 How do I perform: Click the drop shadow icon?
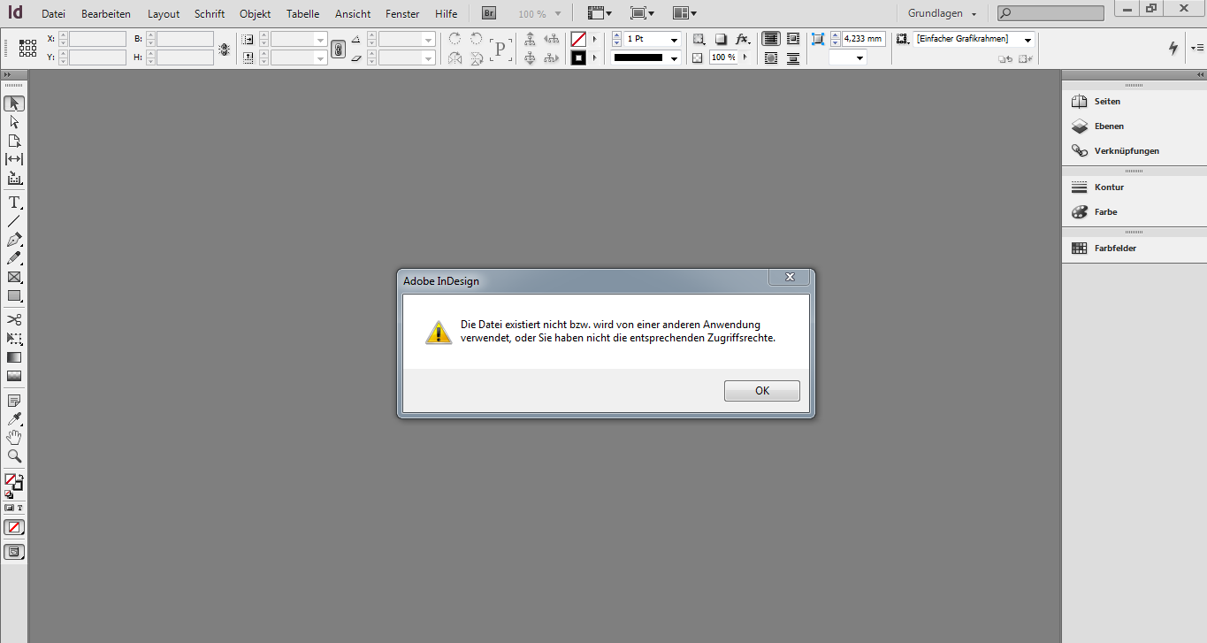721,39
